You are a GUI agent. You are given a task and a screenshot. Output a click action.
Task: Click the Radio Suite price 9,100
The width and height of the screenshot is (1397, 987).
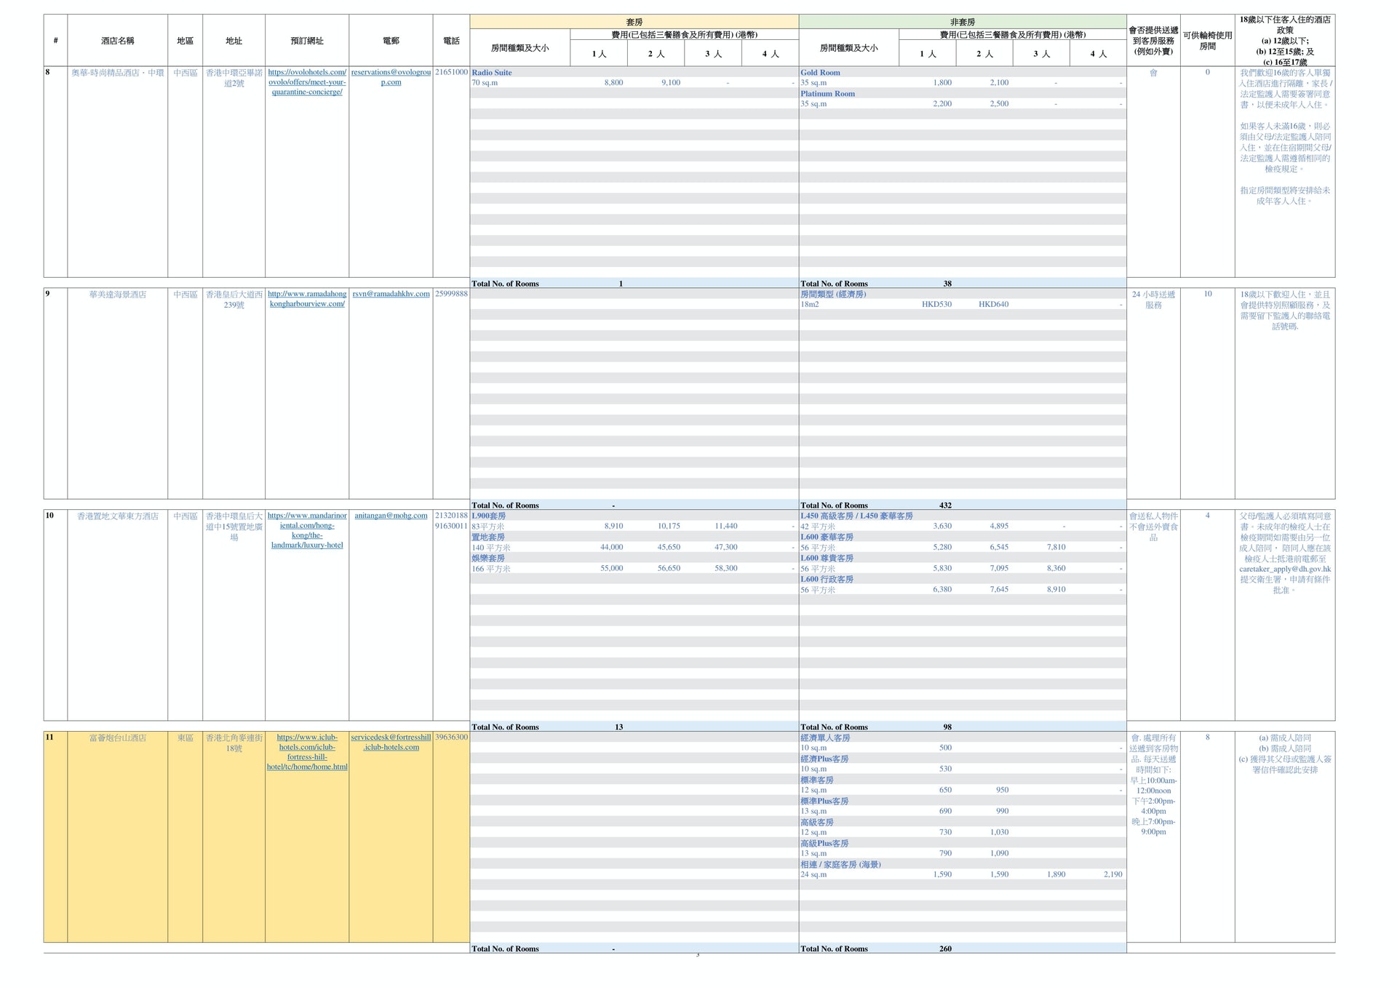click(671, 83)
